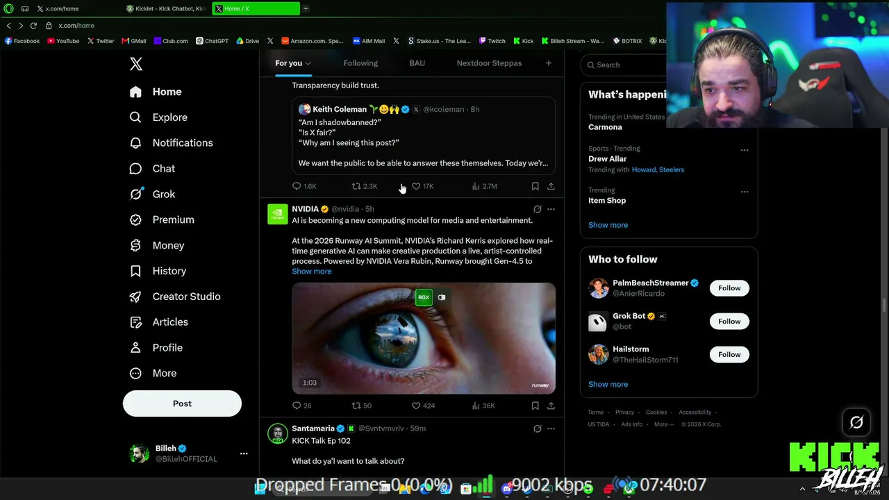Add a new timeline tab with plus
The width and height of the screenshot is (889, 500).
click(549, 63)
